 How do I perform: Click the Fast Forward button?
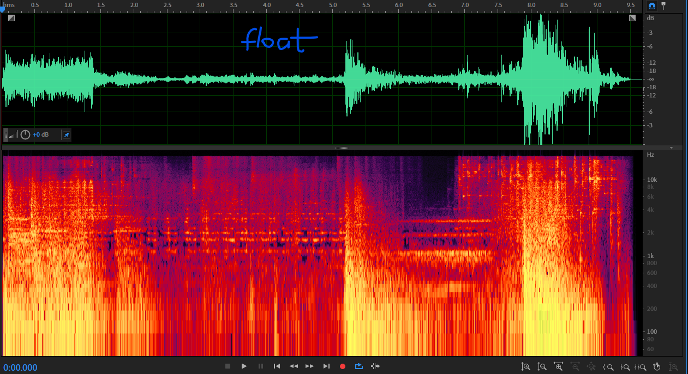(309, 366)
